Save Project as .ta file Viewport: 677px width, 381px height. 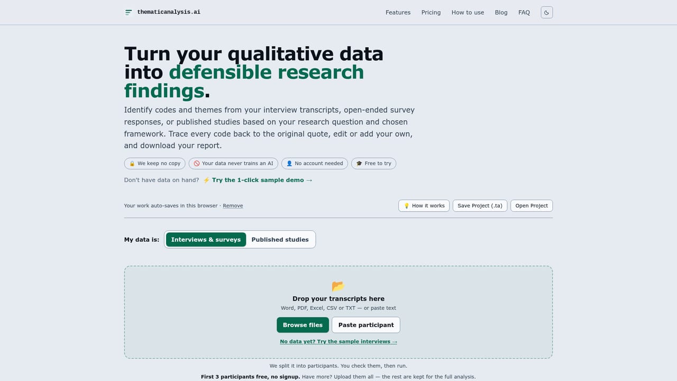pyautogui.click(x=480, y=206)
